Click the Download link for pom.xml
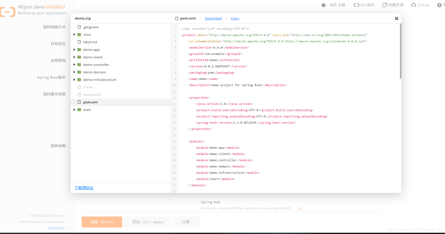 213,19
